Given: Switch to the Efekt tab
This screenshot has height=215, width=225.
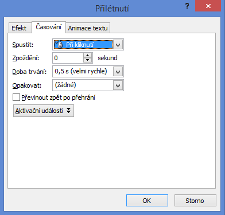Looking at the screenshot, I should pos(20,28).
